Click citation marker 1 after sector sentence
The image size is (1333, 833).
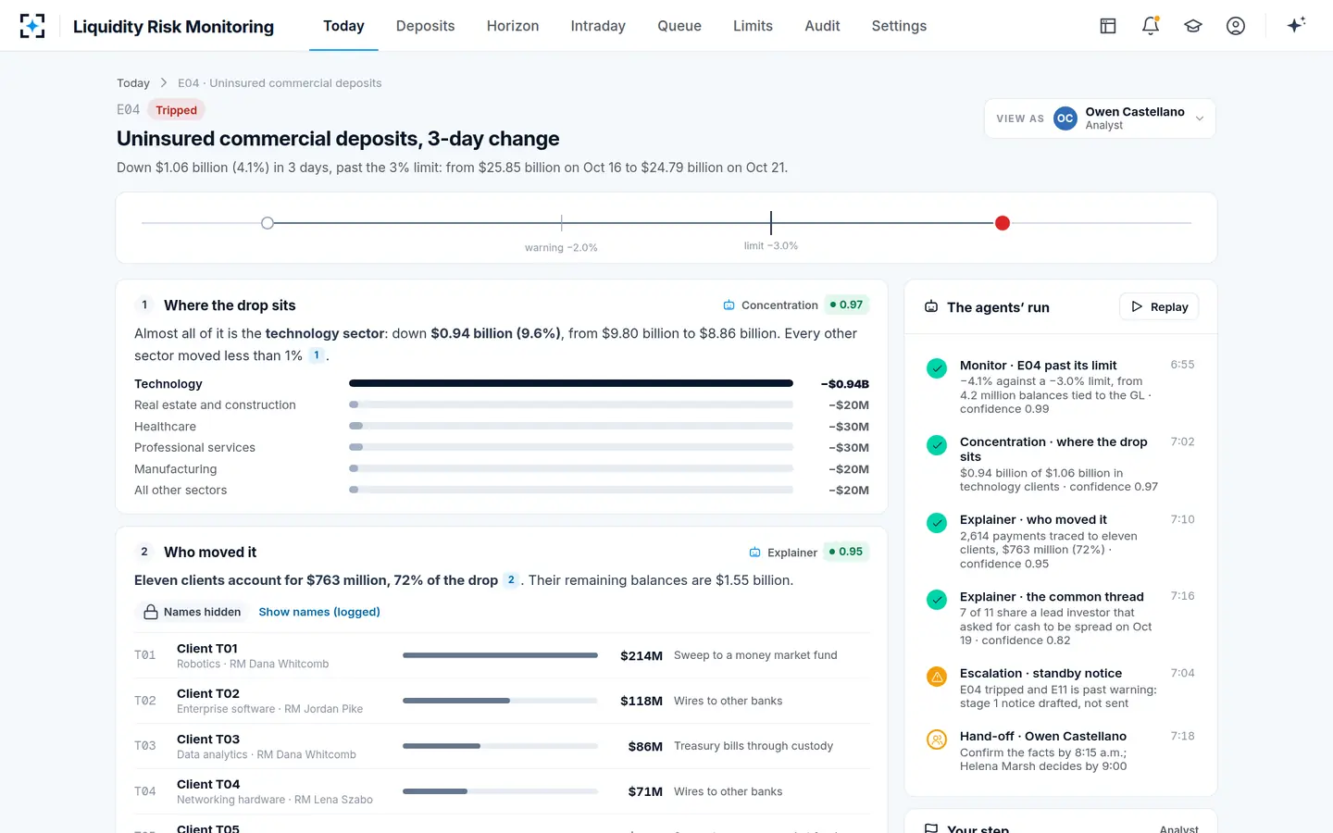[317, 355]
